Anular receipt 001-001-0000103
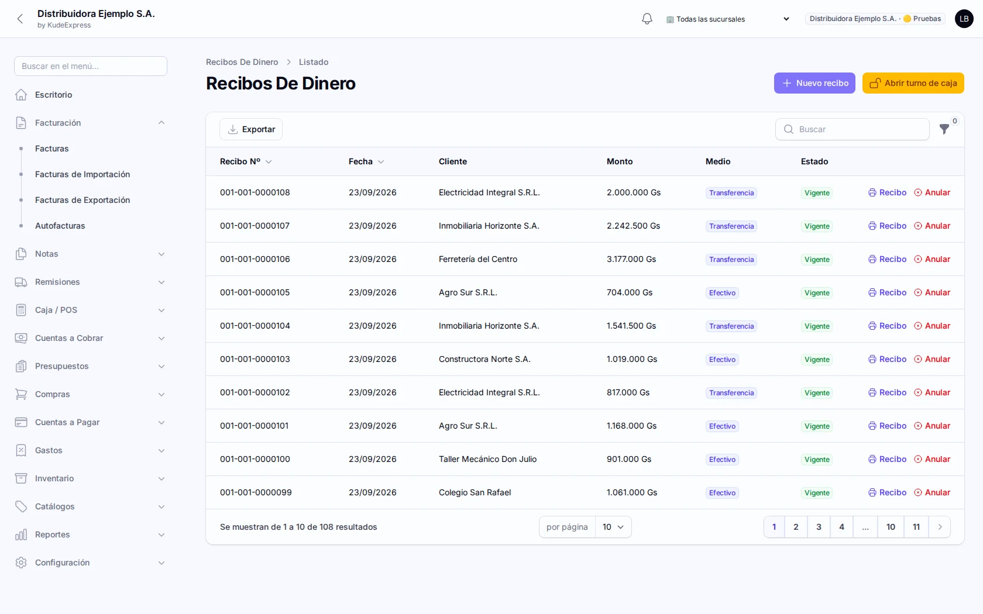Image resolution: width=983 pixels, height=614 pixels. (x=932, y=359)
